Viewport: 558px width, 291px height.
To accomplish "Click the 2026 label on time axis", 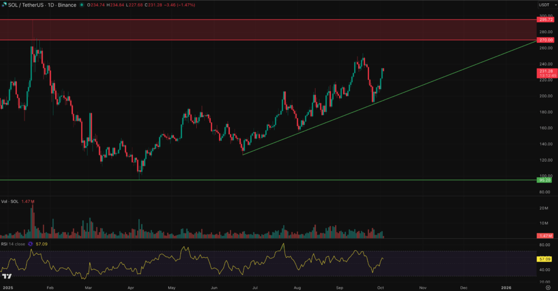I will coord(506,288).
